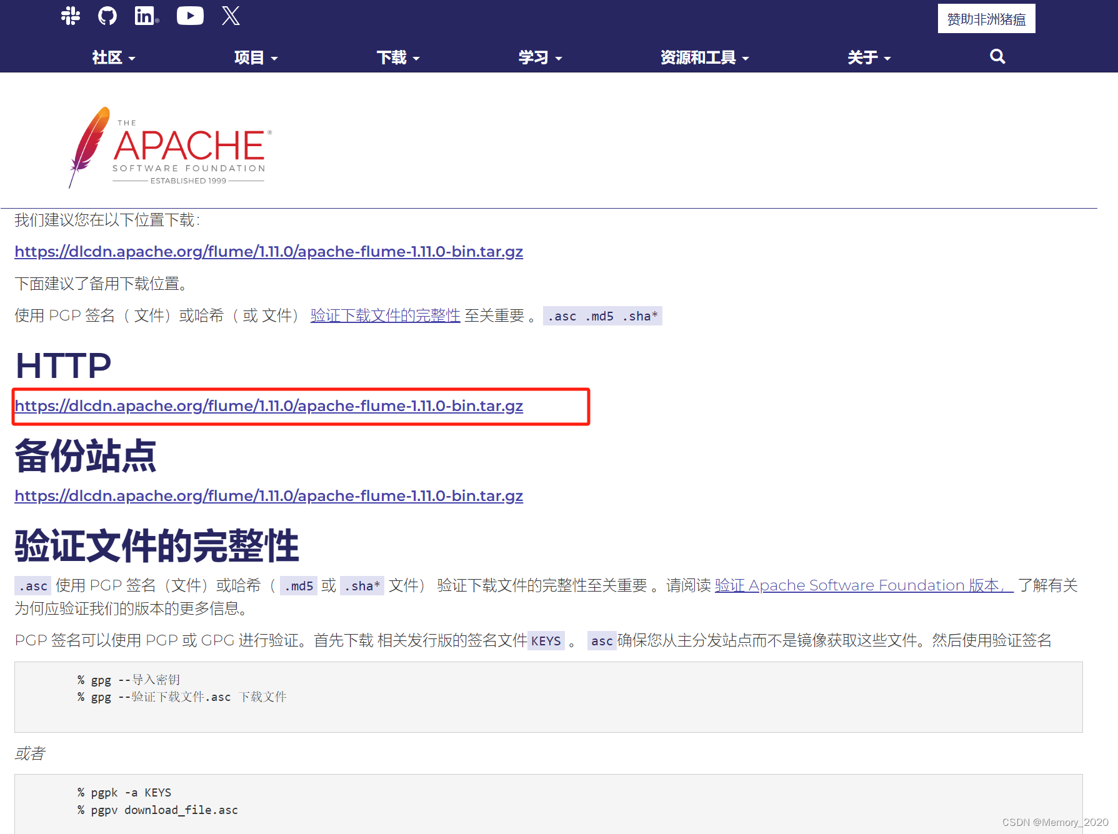Click the 验证文件的完整性 heading

(x=157, y=545)
